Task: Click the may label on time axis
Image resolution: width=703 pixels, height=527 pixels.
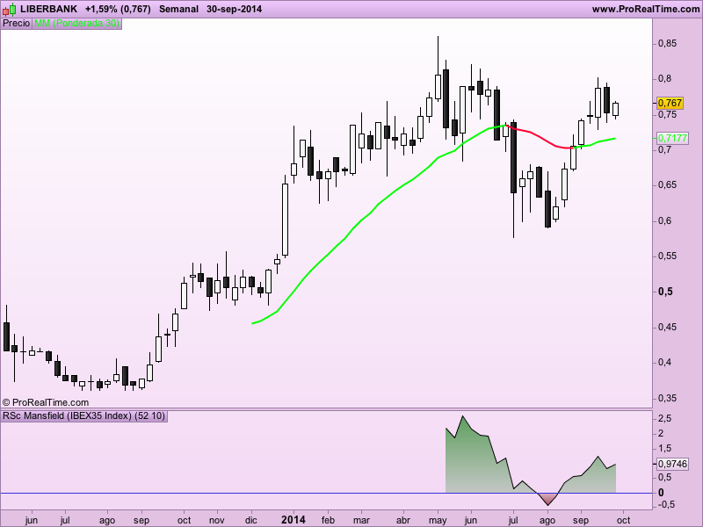Action: point(438,521)
